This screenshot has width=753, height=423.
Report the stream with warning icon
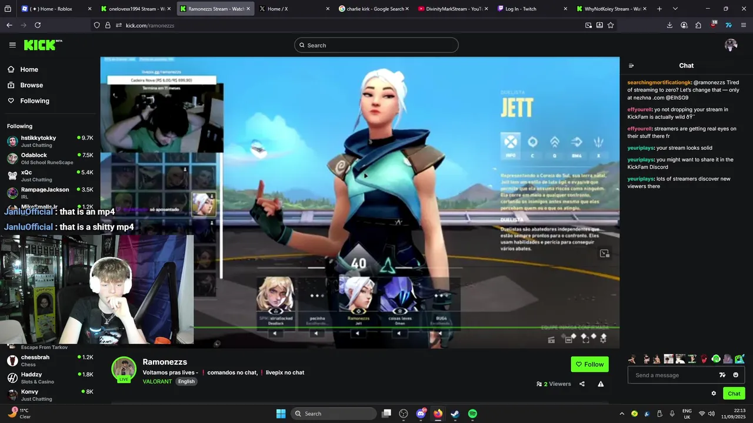601,384
